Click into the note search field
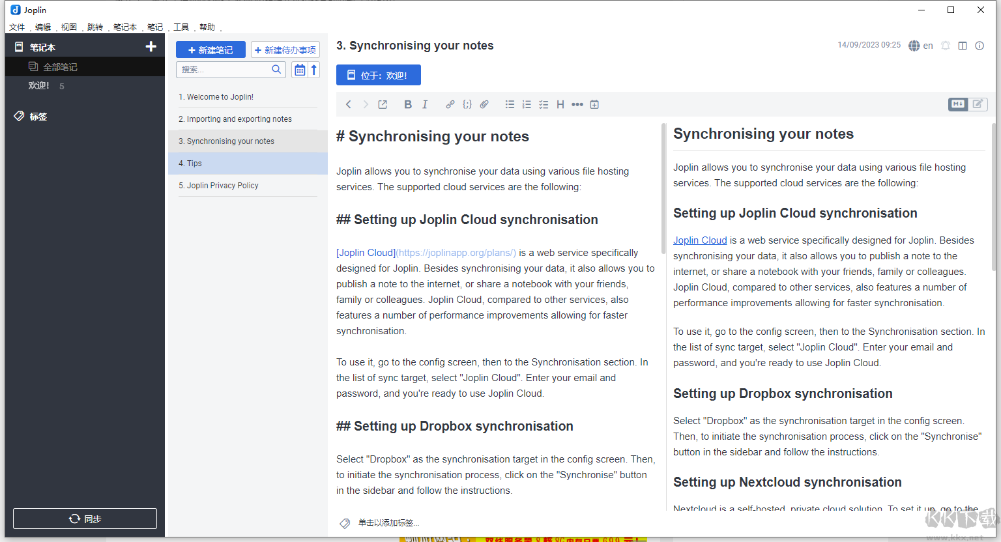Viewport: 1001px width, 542px height. [x=225, y=70]
